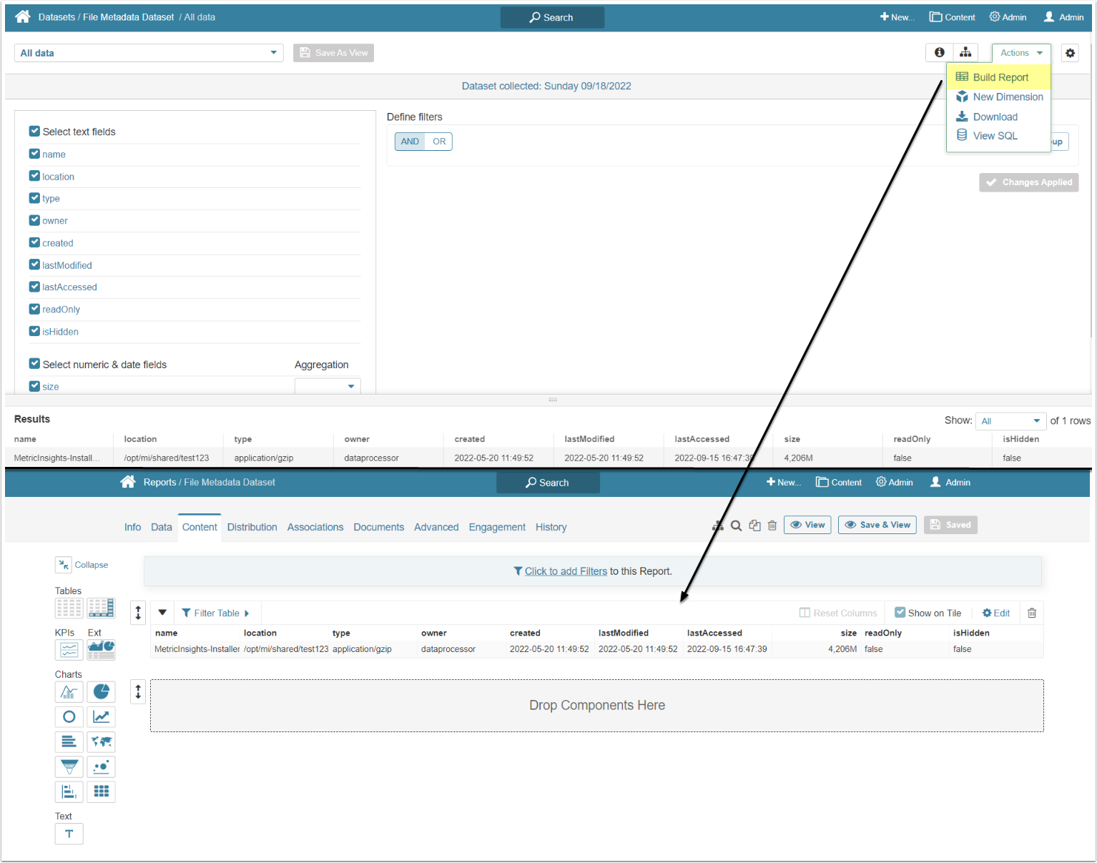Image resolution: width=1097 pixels, height=863 pixels.
Task: Select the Text component icon
Action: point(69,834)
